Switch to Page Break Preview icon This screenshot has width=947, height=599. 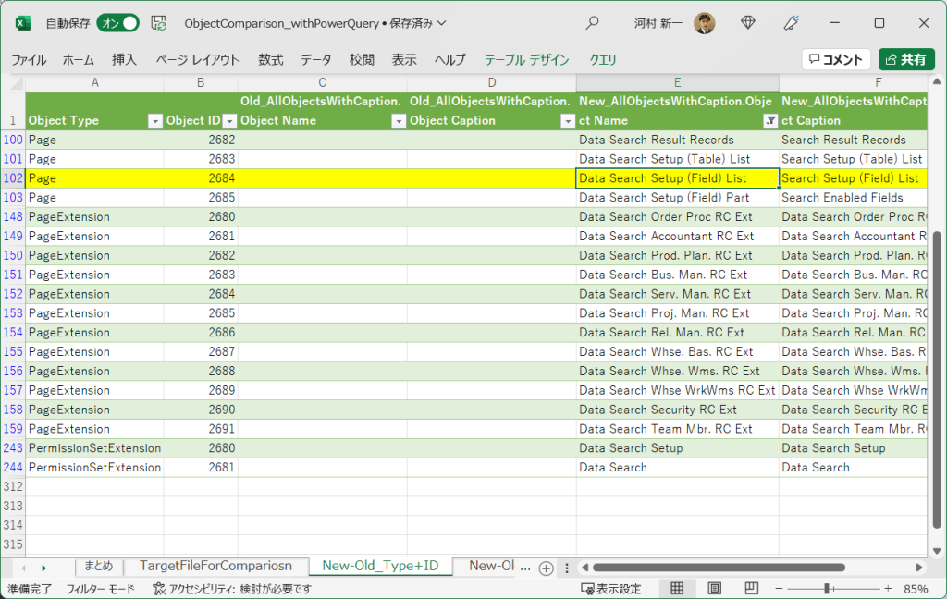coord(751,589)
